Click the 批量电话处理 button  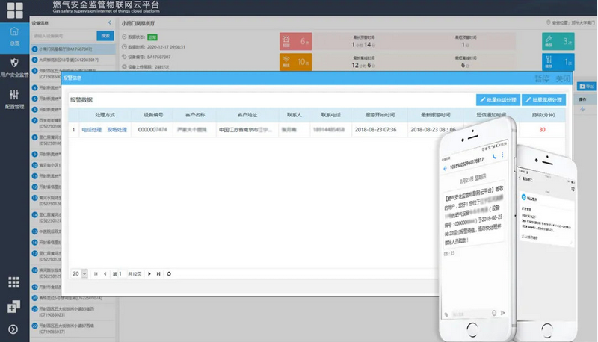click(497, 99)
